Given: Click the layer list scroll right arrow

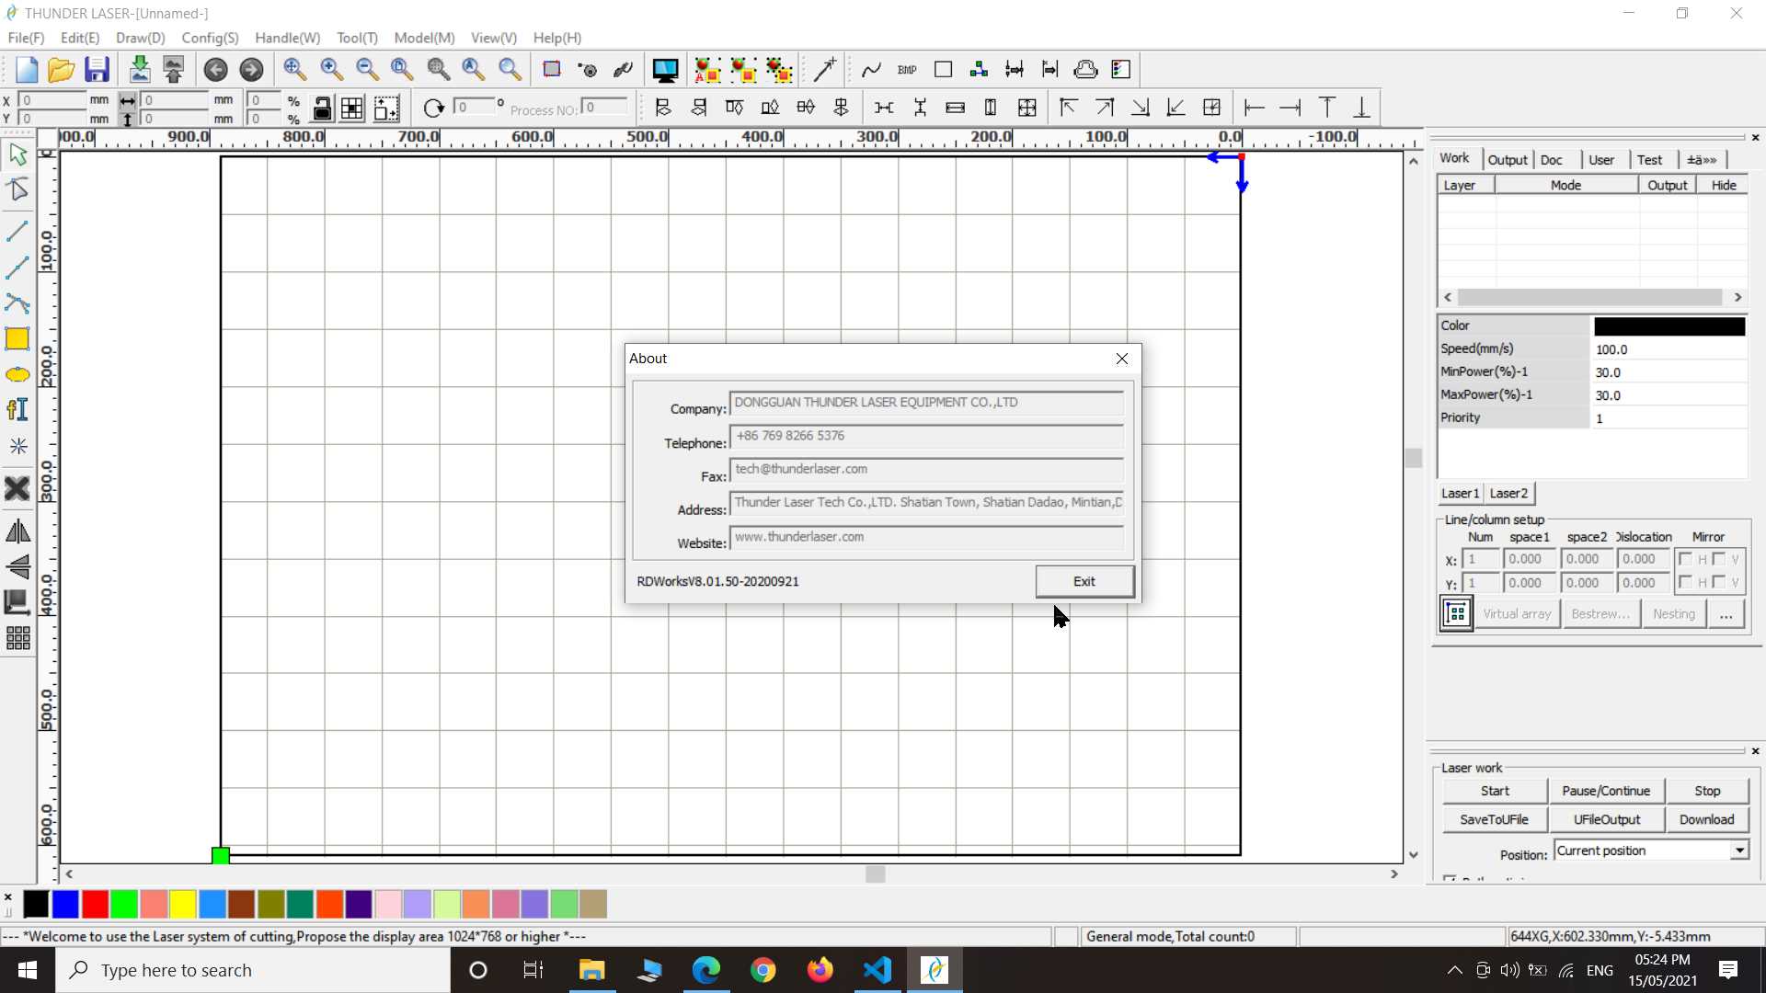Looking at the screenshot, I should pos(1737,297).
